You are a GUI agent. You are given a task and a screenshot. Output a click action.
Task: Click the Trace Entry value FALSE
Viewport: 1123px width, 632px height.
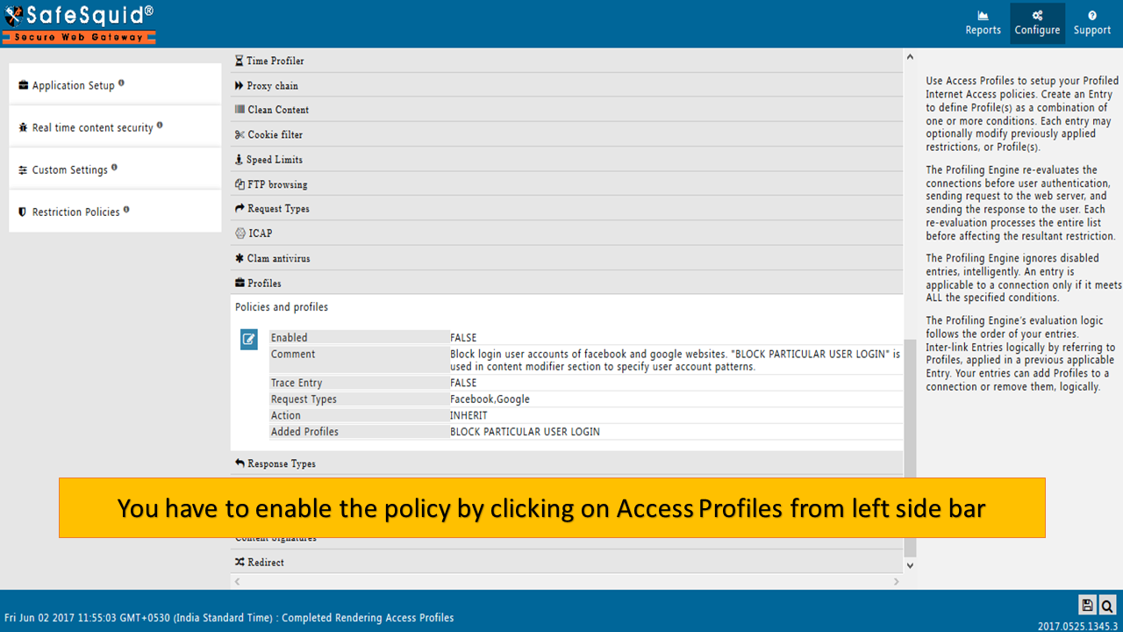click(463, 383)
